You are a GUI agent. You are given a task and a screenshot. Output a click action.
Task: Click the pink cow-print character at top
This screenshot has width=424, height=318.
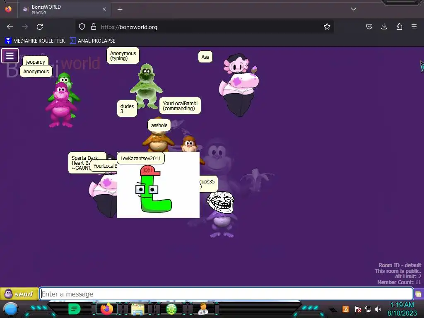[239, 84]
